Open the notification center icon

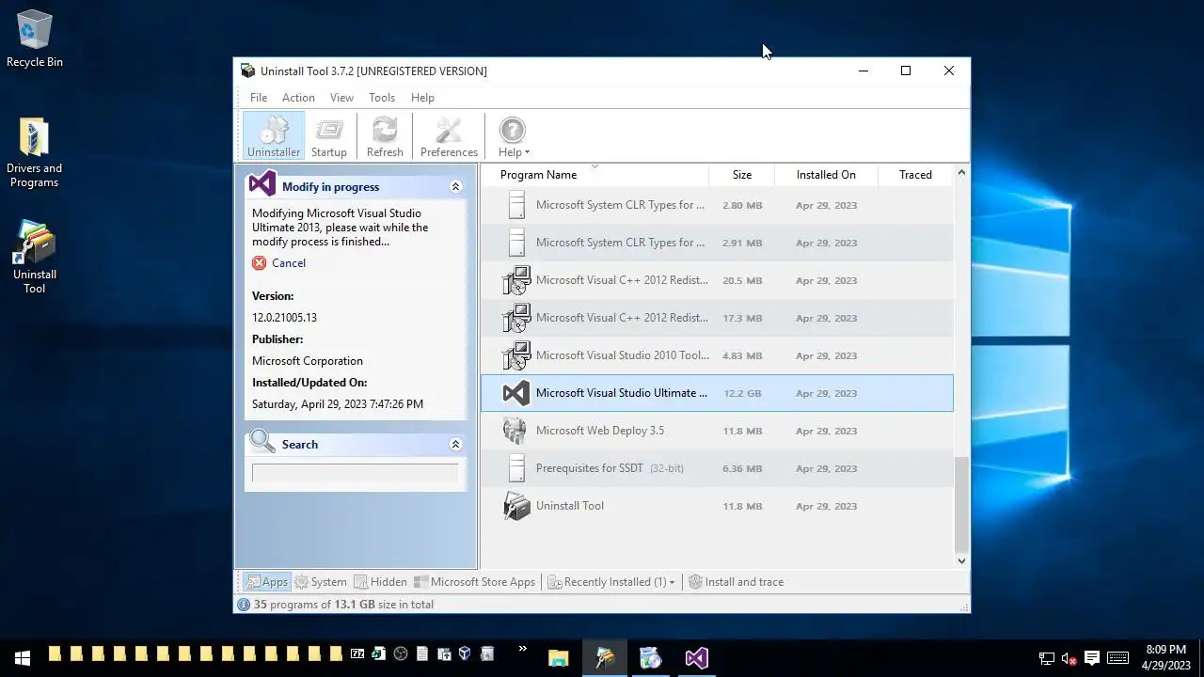1092,658
